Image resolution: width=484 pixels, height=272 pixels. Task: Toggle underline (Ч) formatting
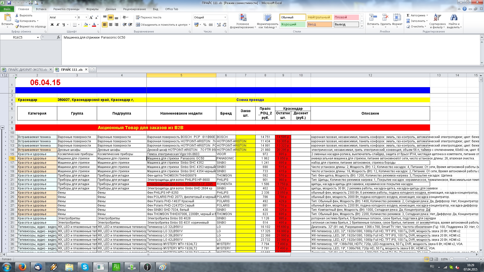(64, 25)
